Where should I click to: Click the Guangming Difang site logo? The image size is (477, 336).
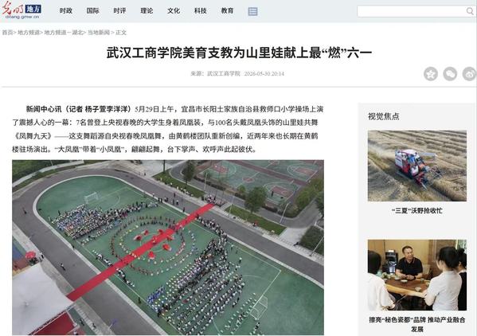coord(22,11)
